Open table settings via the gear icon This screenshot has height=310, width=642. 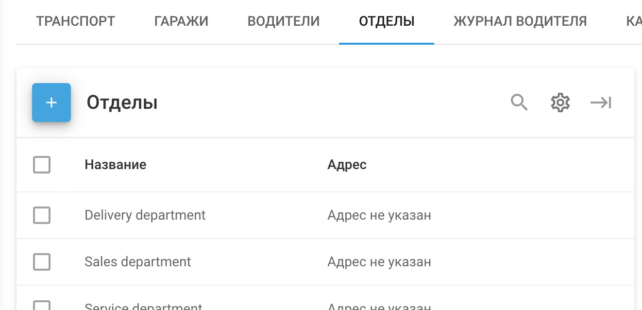coord(560,103)
